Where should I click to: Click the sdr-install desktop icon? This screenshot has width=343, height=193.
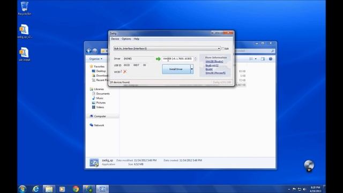pyautogui.click(x=24, y=54)
